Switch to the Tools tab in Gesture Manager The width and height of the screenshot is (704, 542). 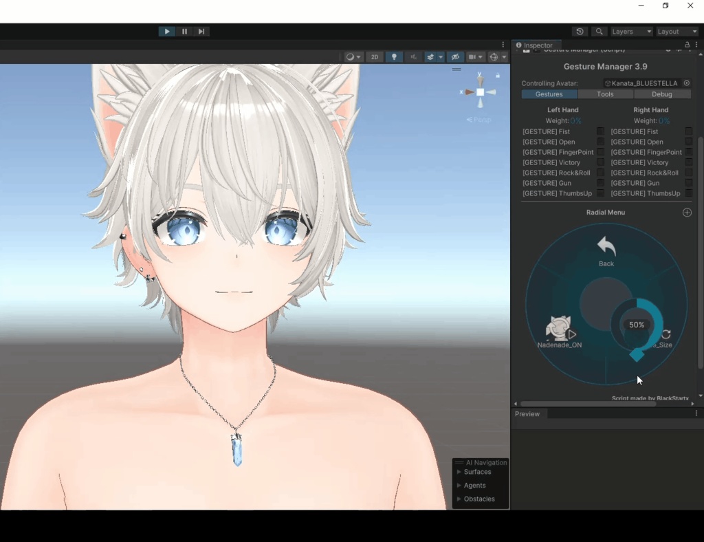(x=605, y=94)
